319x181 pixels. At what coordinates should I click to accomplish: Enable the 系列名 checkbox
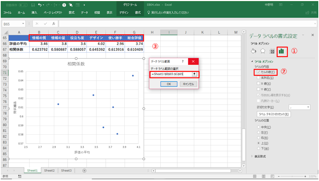pos(258,78)
